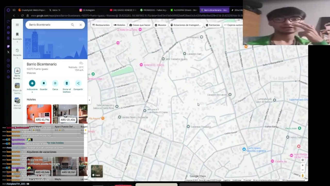
Task: Click the Flia Aguirre orange map pin
Action: pos(103,118)
